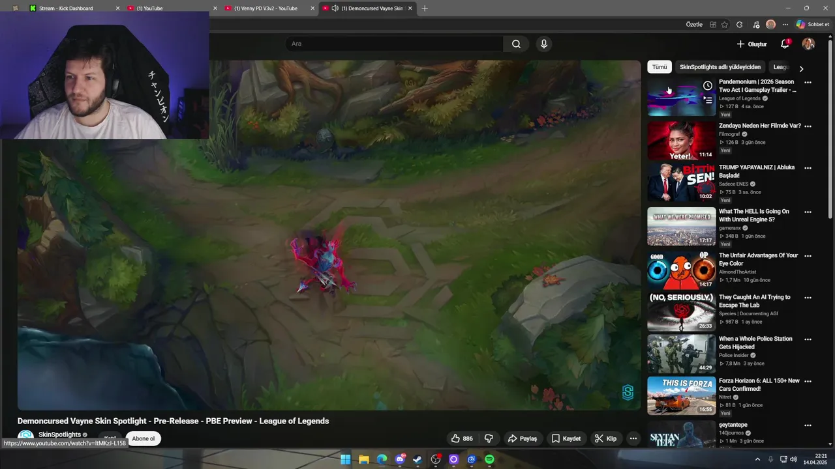The height and width of the screenshot is (469, 835).
Task: Open Edge settings and more menu
Action: [x=785, y=25]
